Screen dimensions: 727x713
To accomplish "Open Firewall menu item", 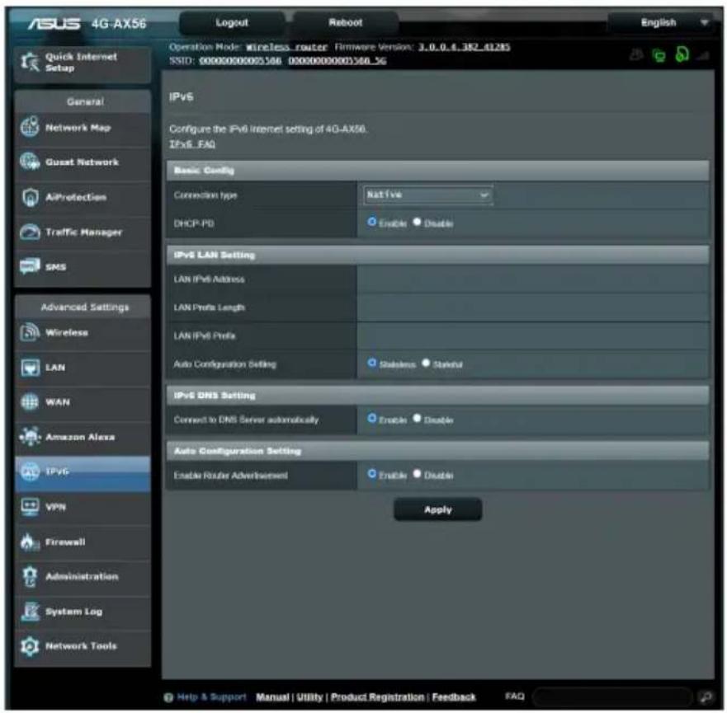I will coord(83,542).
